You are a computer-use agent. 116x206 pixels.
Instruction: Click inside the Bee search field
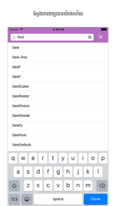(52, 37)
